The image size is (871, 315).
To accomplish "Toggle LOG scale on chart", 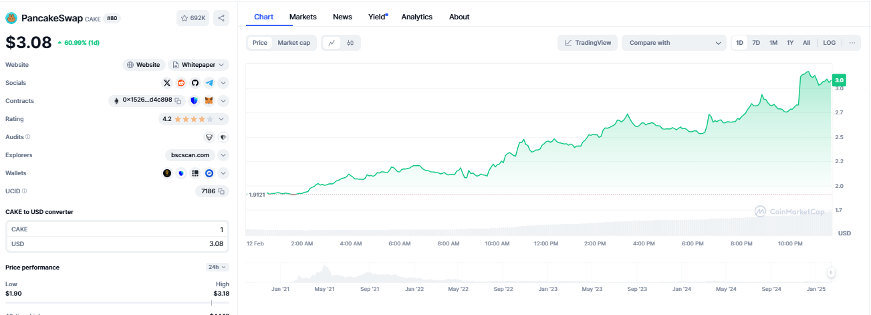I will 830,43.
